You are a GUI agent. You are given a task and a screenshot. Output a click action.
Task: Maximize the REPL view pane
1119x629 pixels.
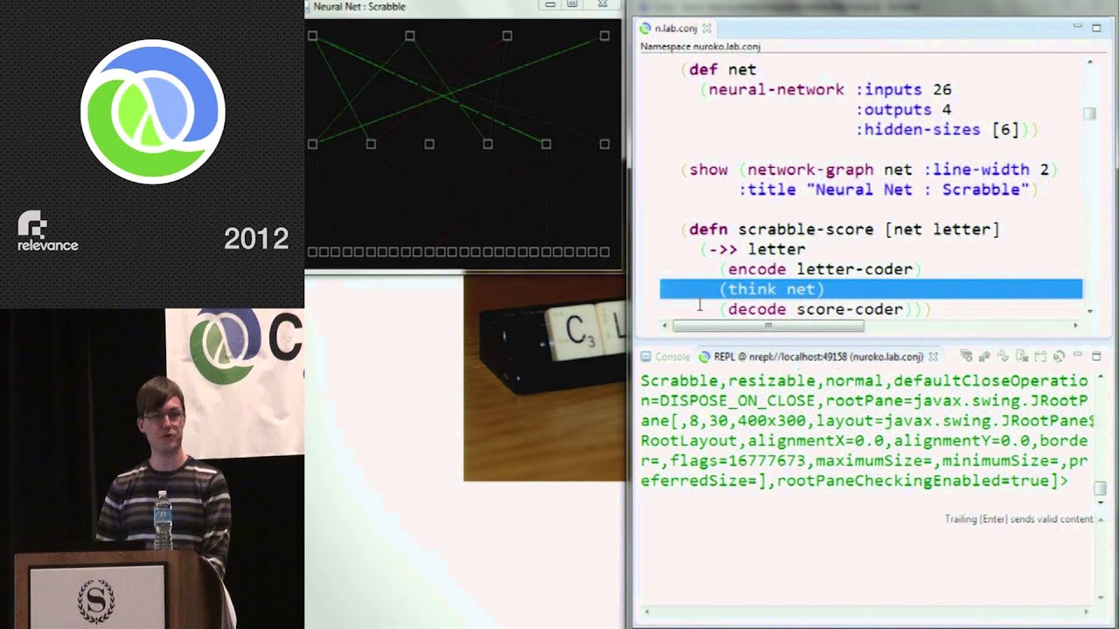(1097, 356)
